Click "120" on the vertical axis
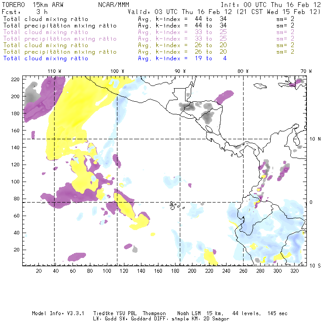 (x=15, y=165)
